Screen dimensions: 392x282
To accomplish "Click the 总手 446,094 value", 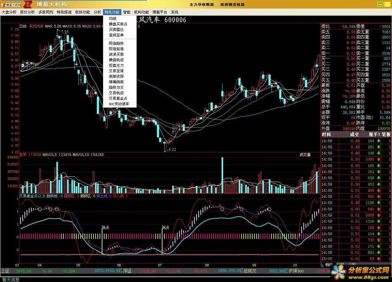I will tap(348, 107).
